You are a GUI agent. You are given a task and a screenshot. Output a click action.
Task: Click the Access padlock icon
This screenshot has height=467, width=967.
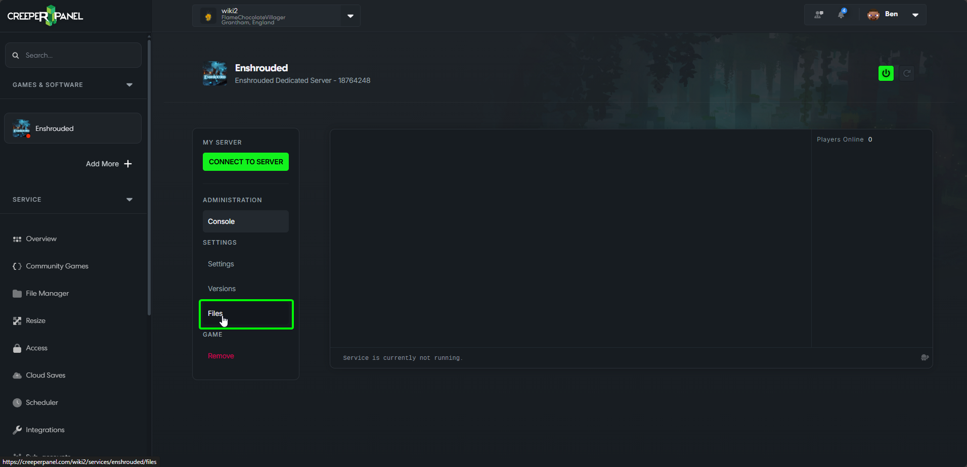point(17,348)
